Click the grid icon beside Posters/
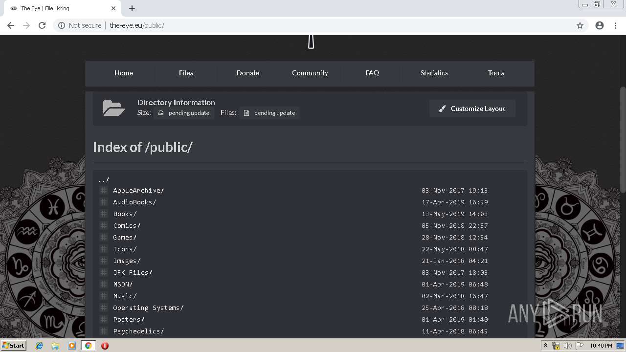This screenshot has height=352, width=626. (x=104, y=319)
